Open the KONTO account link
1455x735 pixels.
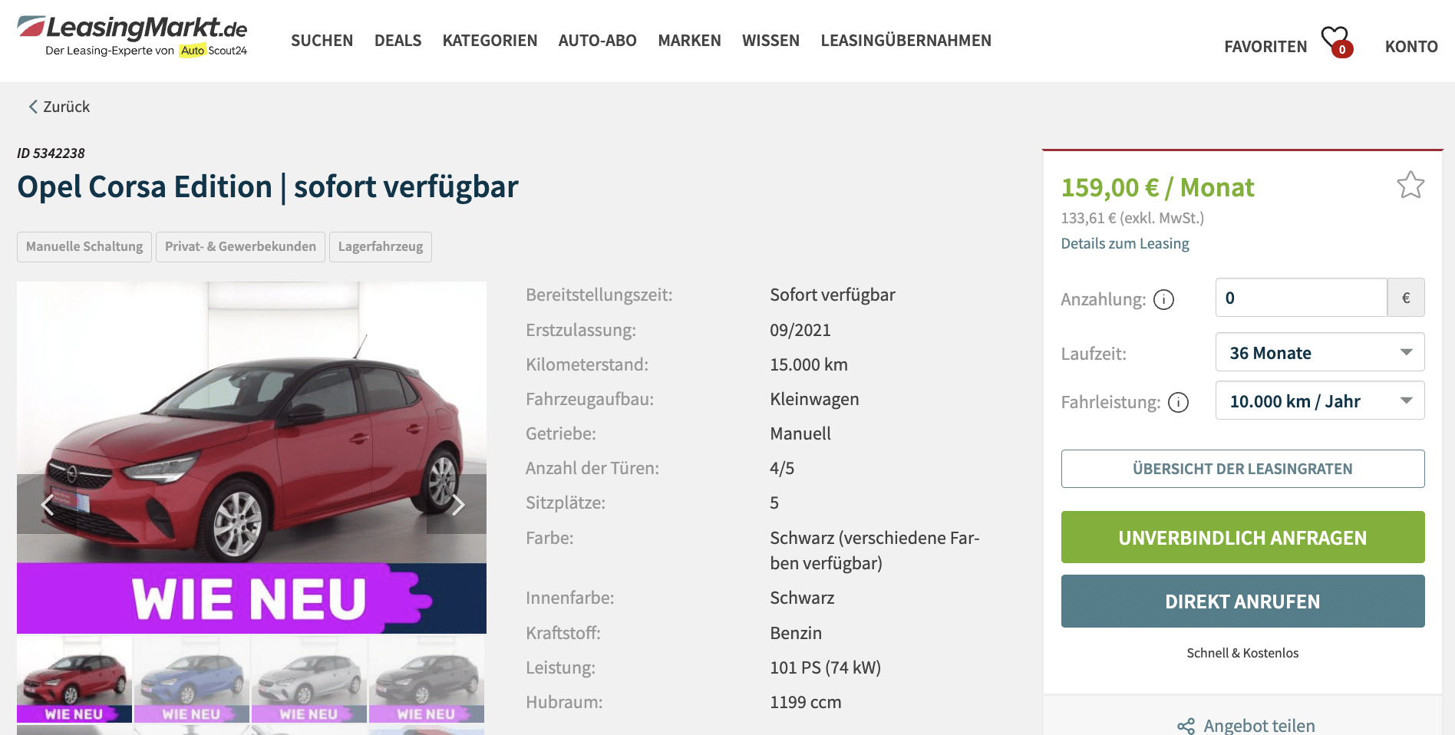[1411, 47]
